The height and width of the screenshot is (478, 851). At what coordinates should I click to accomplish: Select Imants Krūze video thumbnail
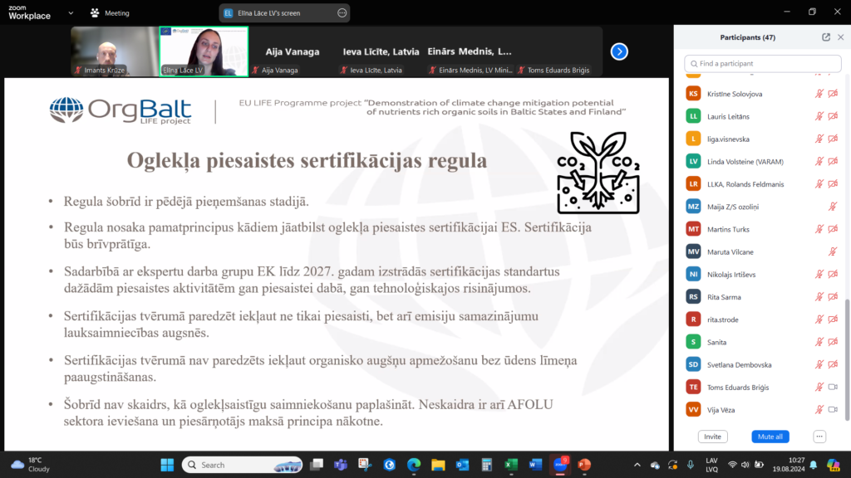(115, 51)
